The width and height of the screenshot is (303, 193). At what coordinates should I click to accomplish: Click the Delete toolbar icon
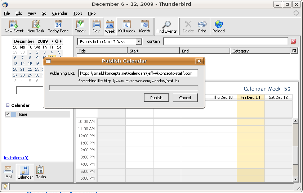pos(188,26)
